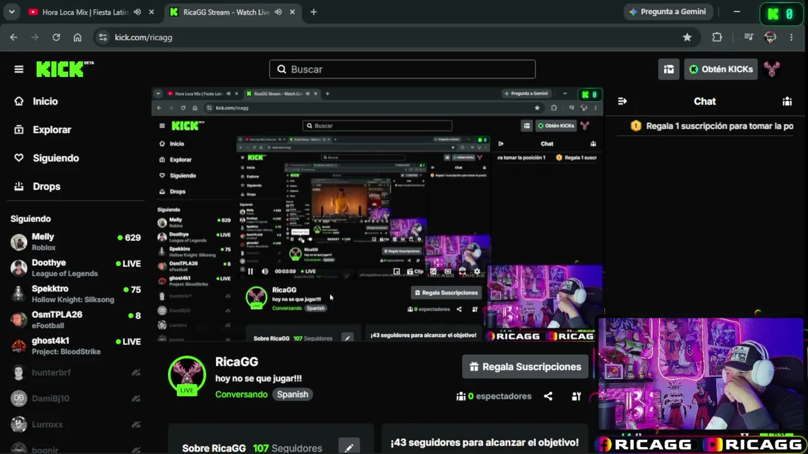The image size is (808, 454).
Task: Go back with the browser back arrow
Action: click(14, 37)
